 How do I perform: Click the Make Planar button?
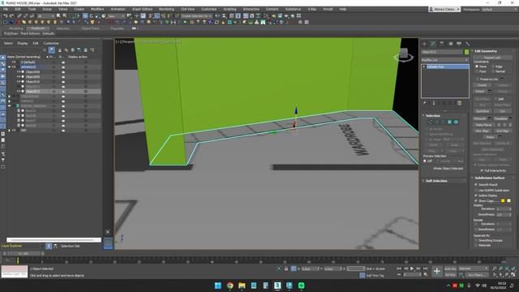point(483,125)
